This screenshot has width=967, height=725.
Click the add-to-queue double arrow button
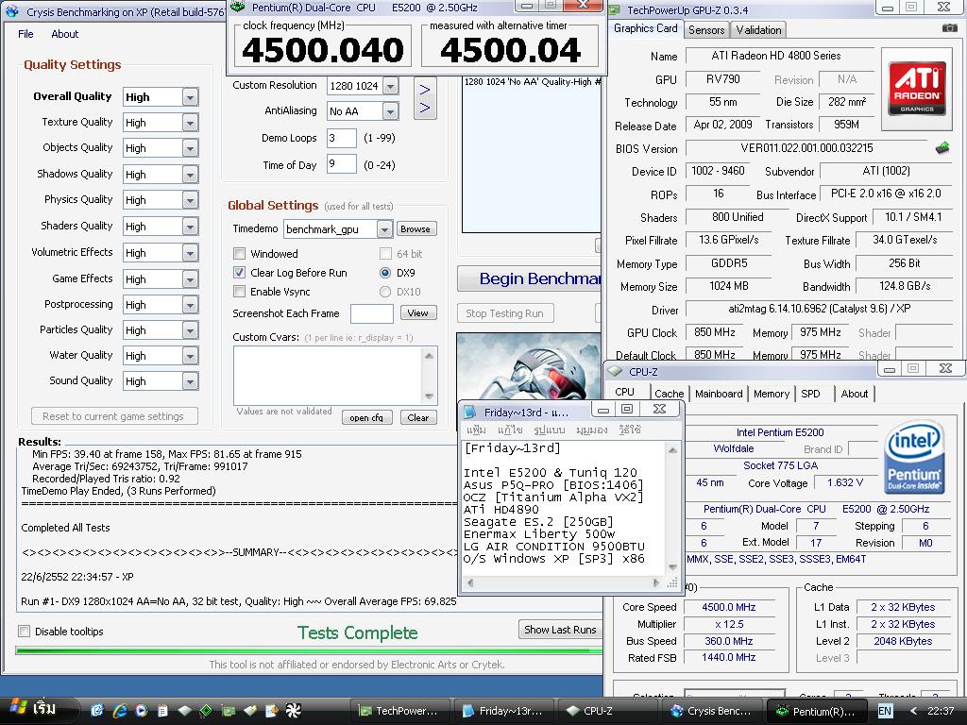click(x=425, y=98)
